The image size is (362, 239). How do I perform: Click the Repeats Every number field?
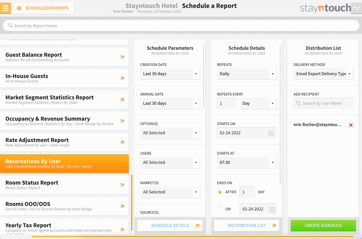tap(227, 104)
